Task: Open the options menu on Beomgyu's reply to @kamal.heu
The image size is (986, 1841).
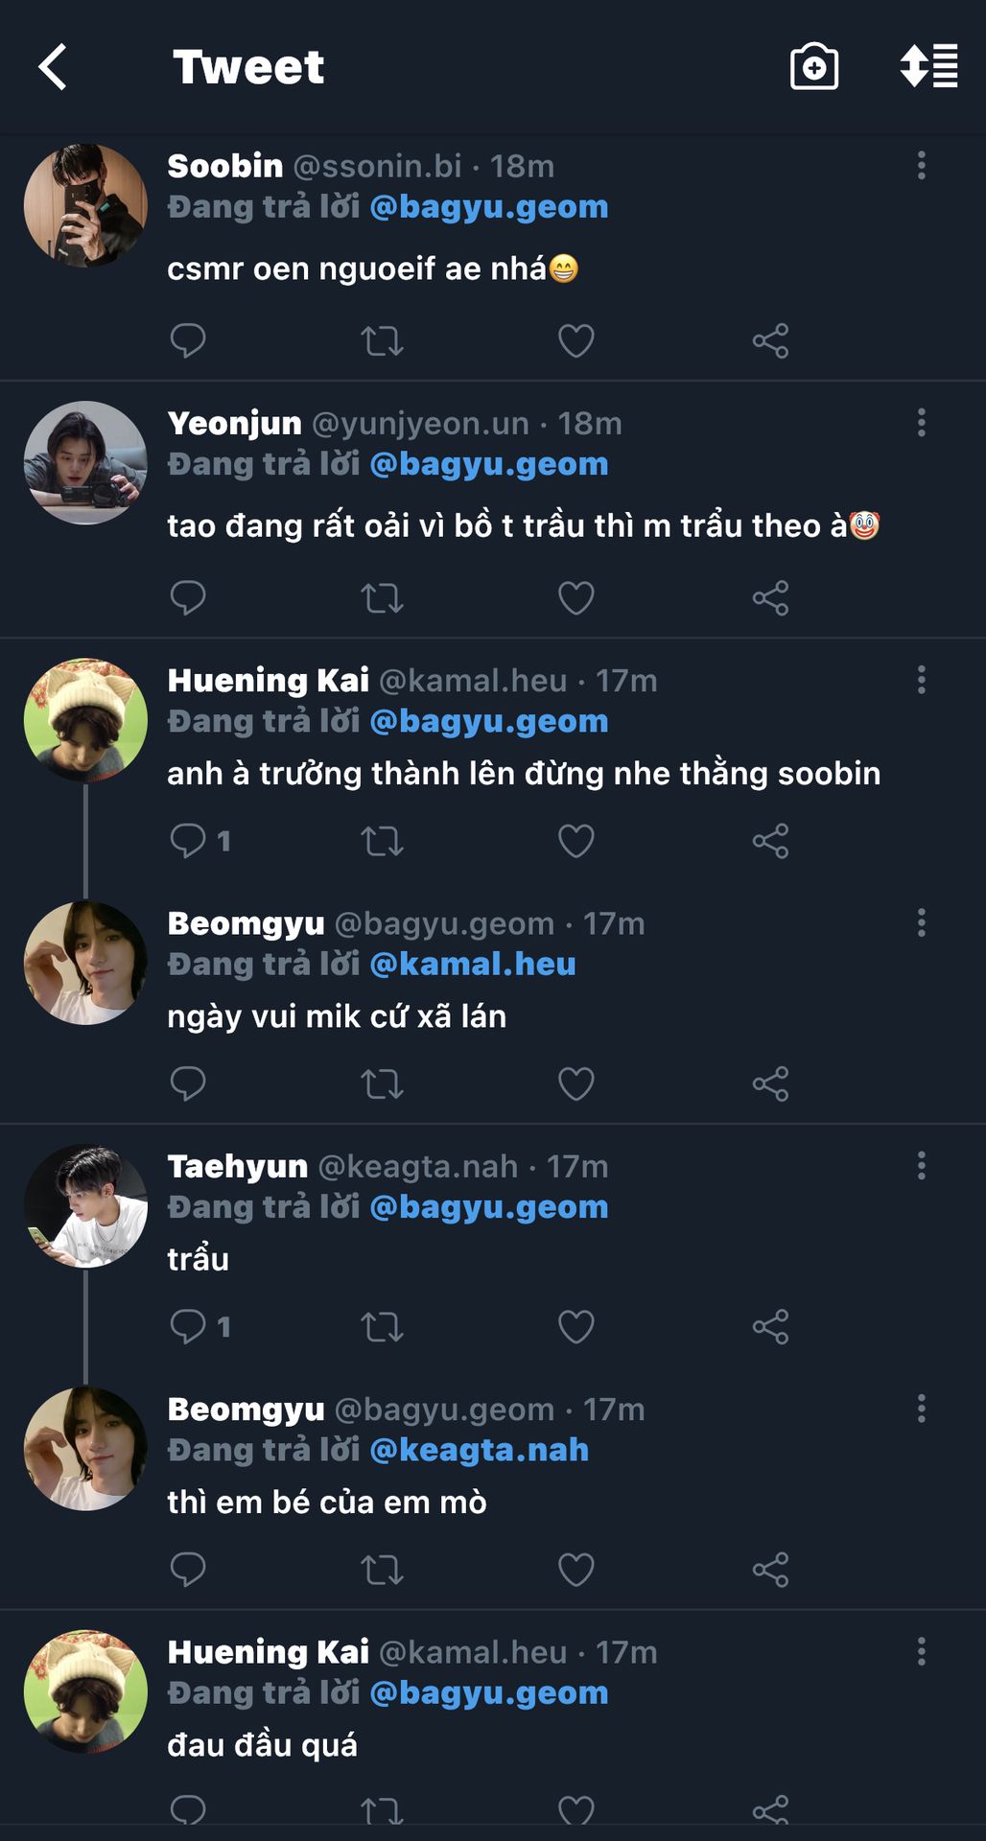Action: 921,923
